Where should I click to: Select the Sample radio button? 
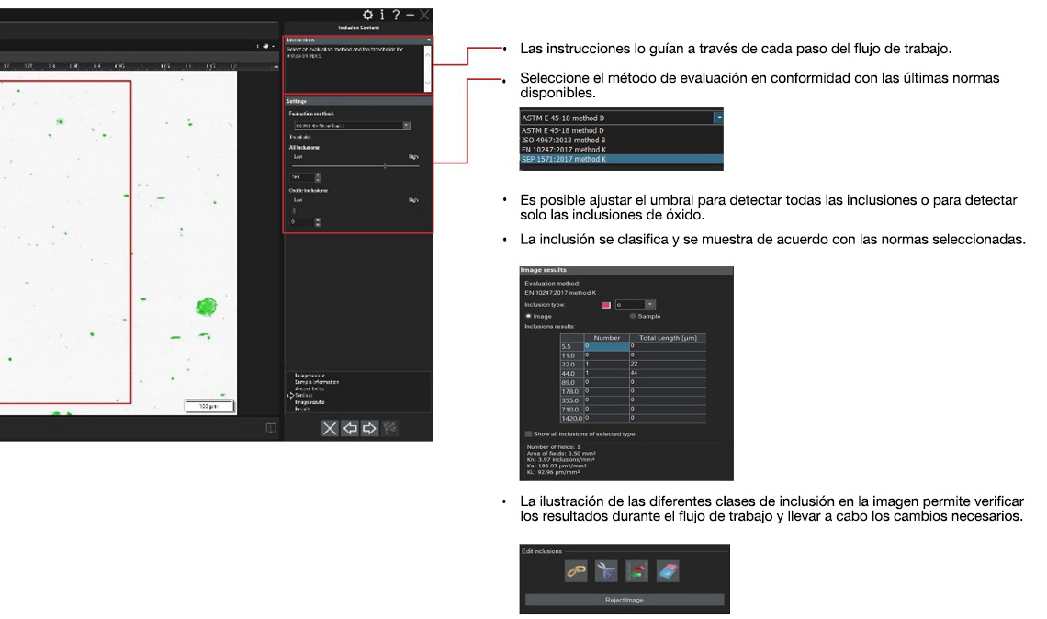(x=633, y=316)
